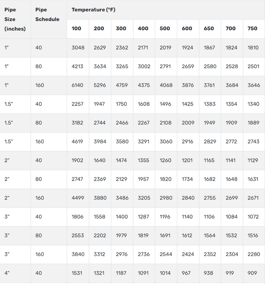Select the cell with value 1072
265x284 pixels.
pos(254,217)
